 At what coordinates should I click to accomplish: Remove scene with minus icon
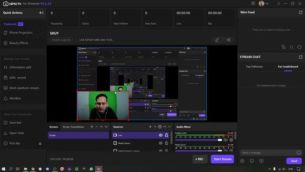click(x=97, y=127)
